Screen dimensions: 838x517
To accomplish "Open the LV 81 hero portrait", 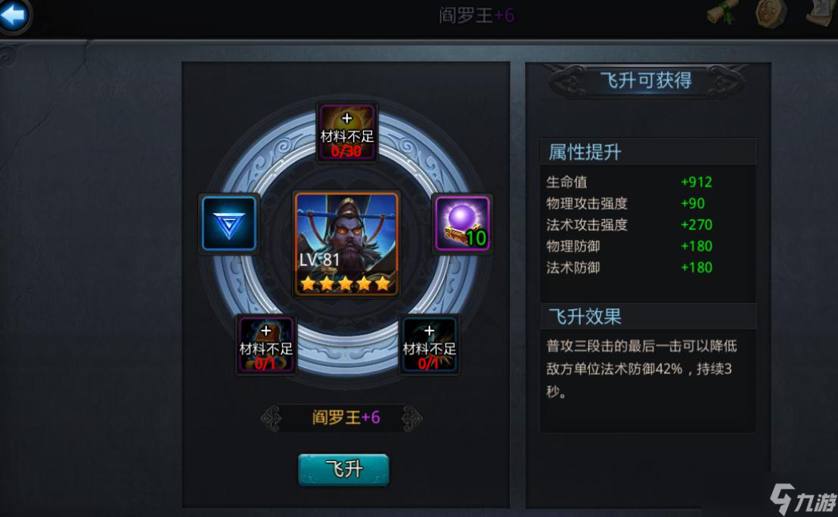I will pos(346,244).
